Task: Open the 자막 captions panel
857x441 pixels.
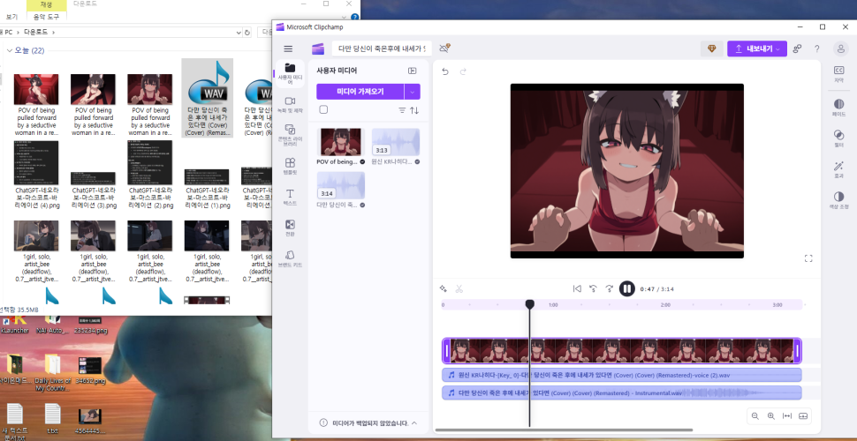Action: point(838,74)
